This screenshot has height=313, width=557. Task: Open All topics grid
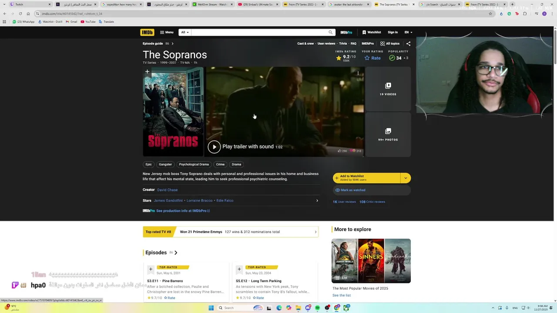pyautogui.click(x=389, y=43)
